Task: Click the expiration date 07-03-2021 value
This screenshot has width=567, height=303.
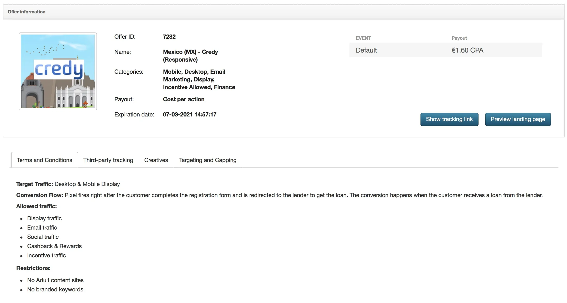Action: [x=190, y=115]
